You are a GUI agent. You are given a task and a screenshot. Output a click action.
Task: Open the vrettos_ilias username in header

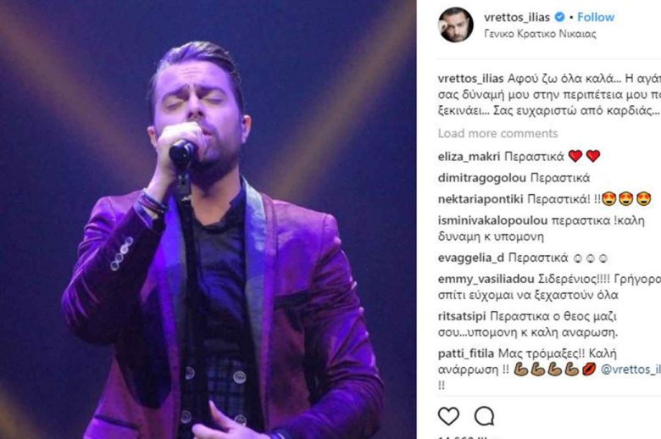[x=517, y=17]
